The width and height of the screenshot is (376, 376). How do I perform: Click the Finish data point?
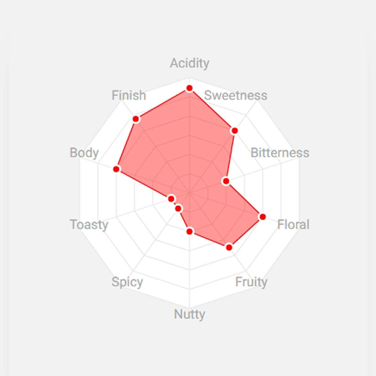[136, 119]
